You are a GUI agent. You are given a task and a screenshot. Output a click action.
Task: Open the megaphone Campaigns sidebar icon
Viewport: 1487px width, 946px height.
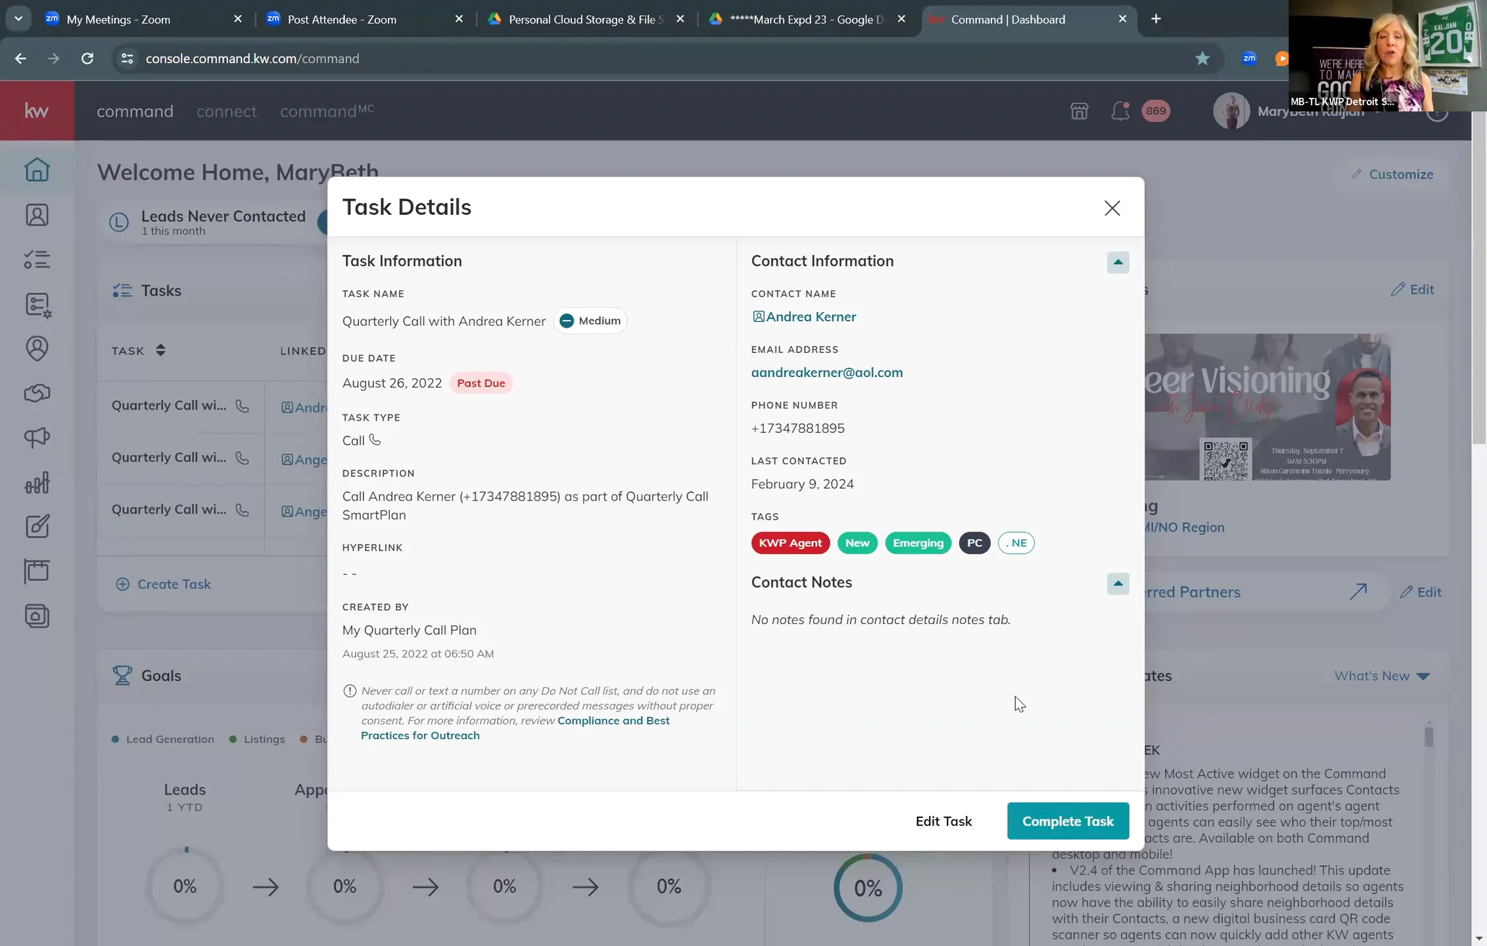[x=37, y=438]
